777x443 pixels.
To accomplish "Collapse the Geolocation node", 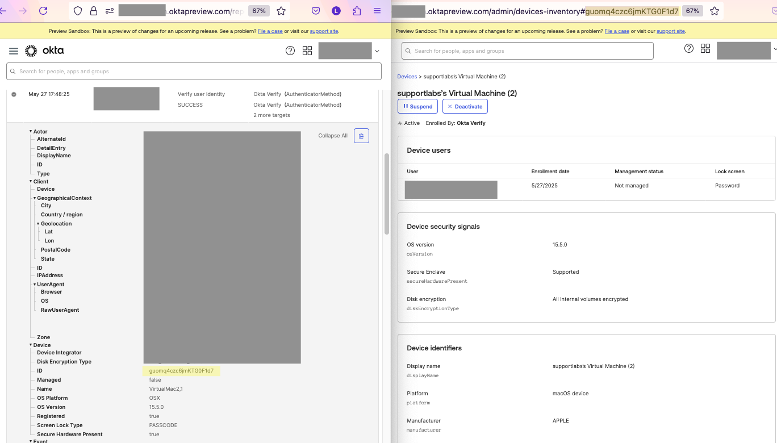I will [x=39, y=224].
